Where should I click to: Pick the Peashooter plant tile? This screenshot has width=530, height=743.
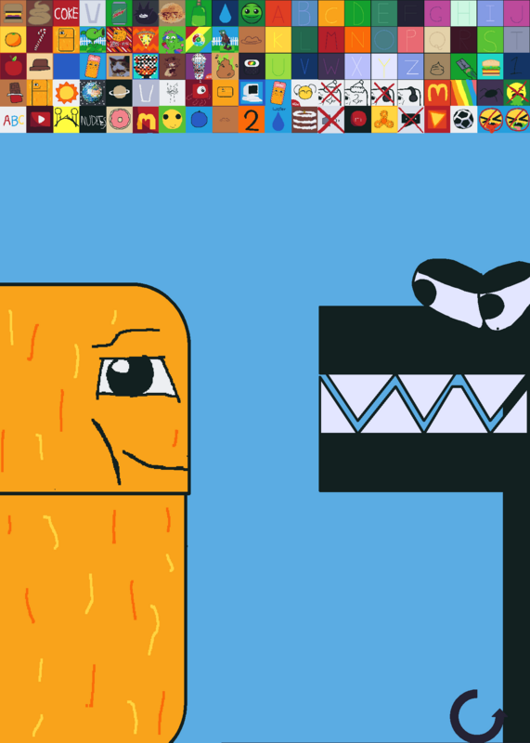point(93,40)
